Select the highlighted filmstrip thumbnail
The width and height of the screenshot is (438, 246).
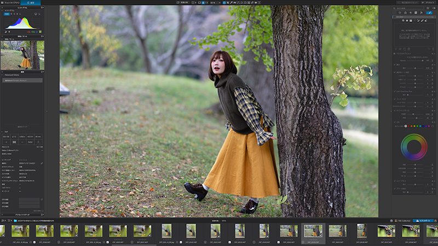(x=313, y=231)
